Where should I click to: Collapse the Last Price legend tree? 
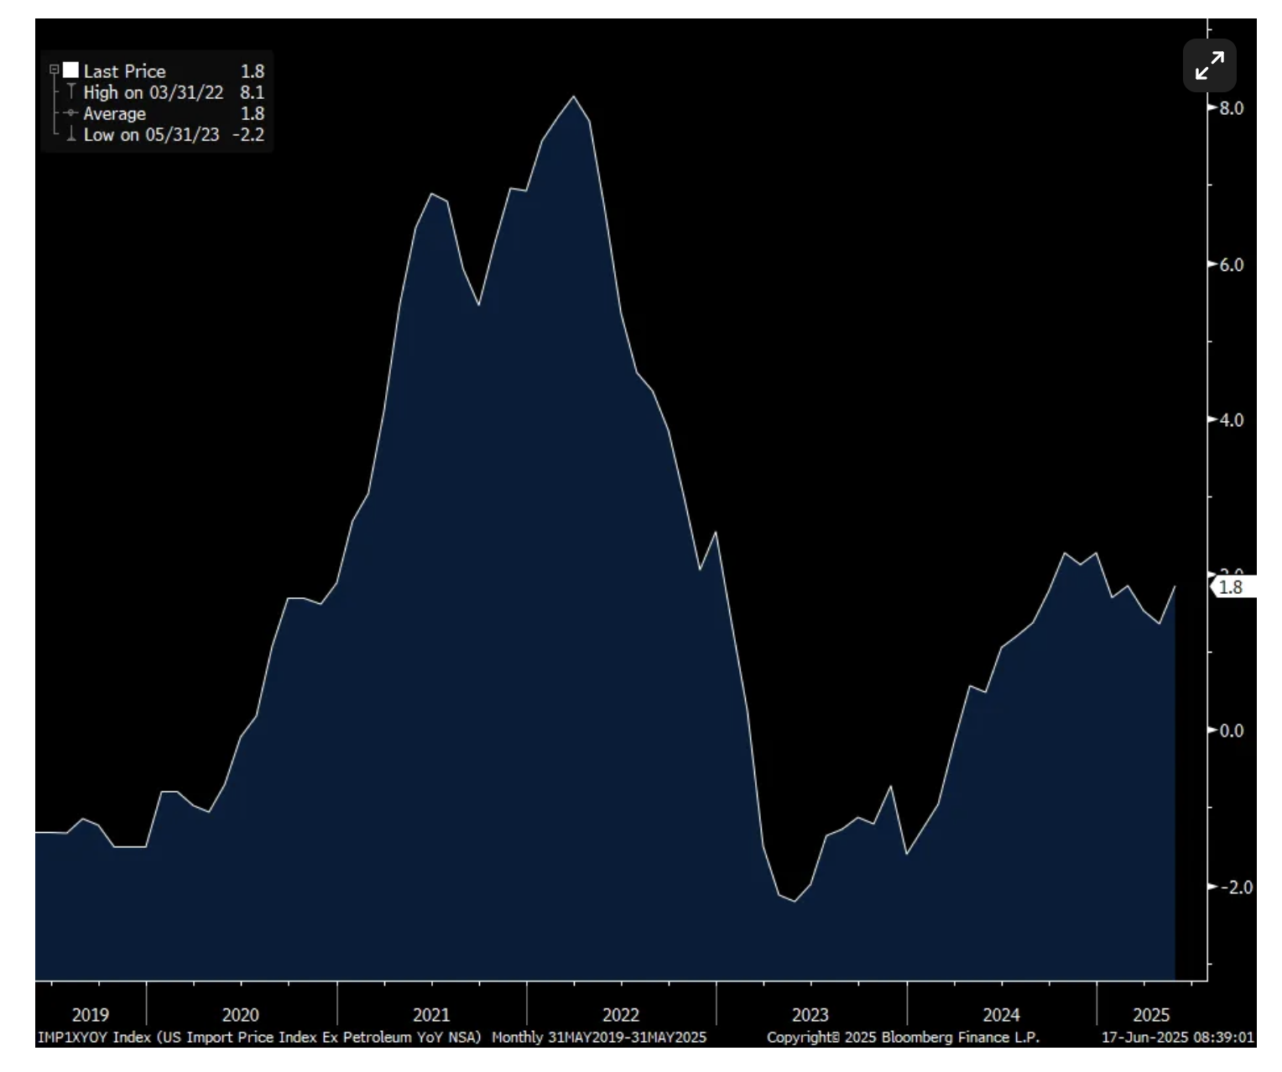tap(54, 70)
